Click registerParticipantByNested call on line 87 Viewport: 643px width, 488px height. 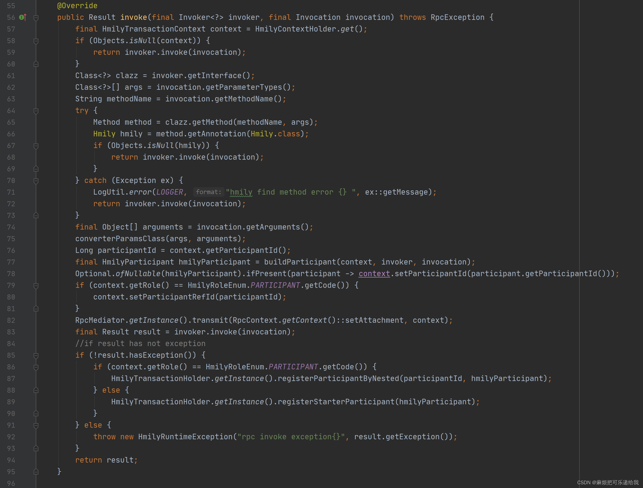pos(338,378)
